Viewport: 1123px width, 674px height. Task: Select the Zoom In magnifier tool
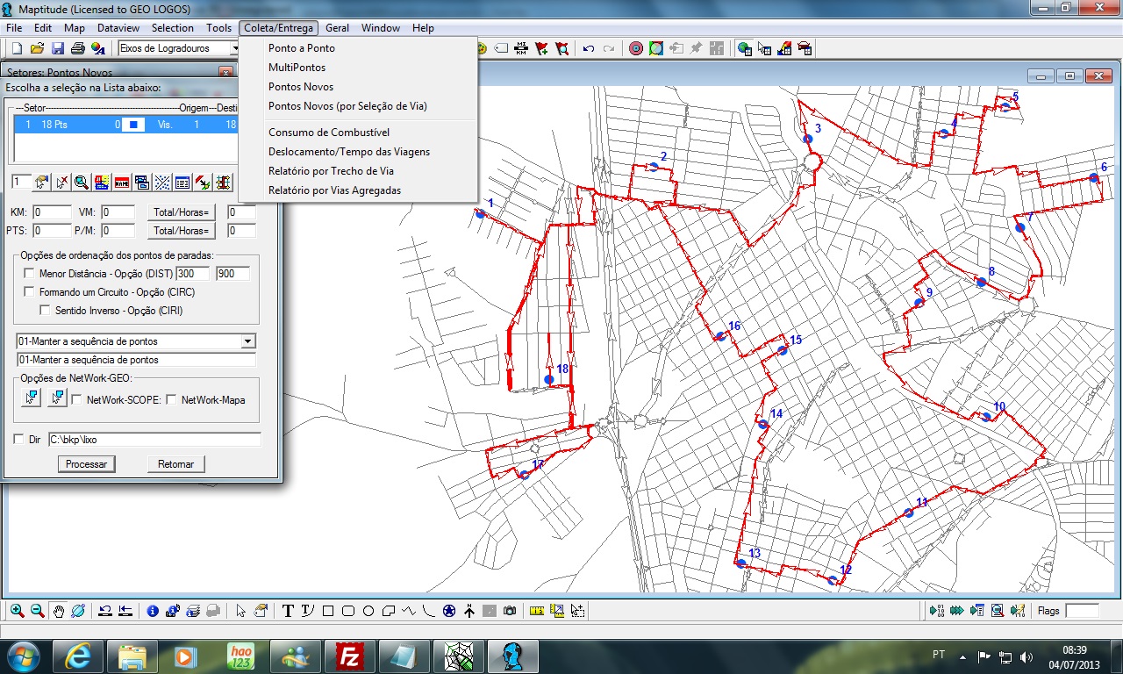[17, 611]
